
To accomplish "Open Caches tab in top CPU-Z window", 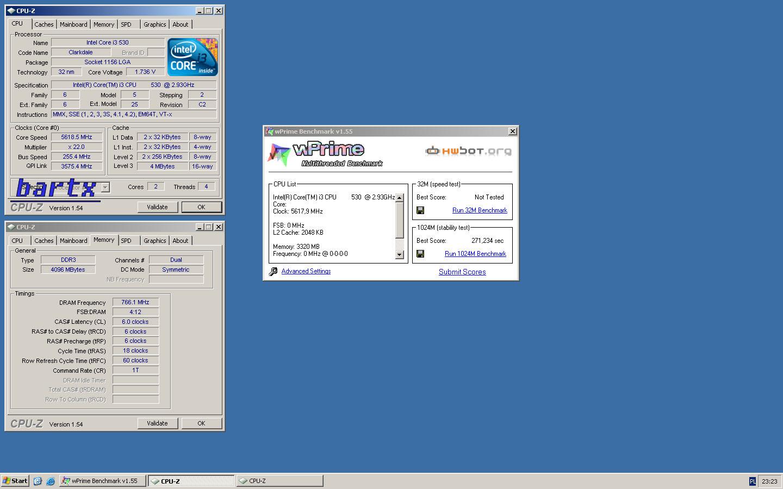I will click(x=44, y=24).
